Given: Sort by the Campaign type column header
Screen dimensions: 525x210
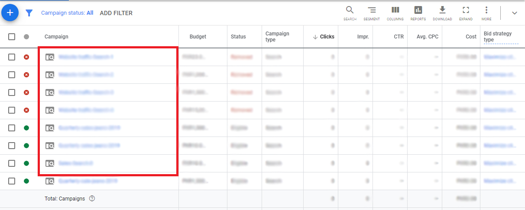Looking at the screenshot, I should click(x=277, y=37).
